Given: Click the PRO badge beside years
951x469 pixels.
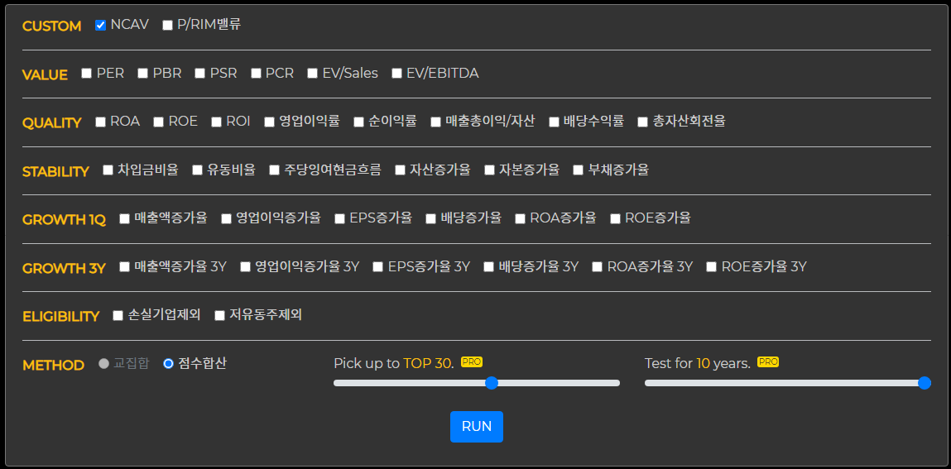Looking at the screenshot, I should (x=768, y=361).
